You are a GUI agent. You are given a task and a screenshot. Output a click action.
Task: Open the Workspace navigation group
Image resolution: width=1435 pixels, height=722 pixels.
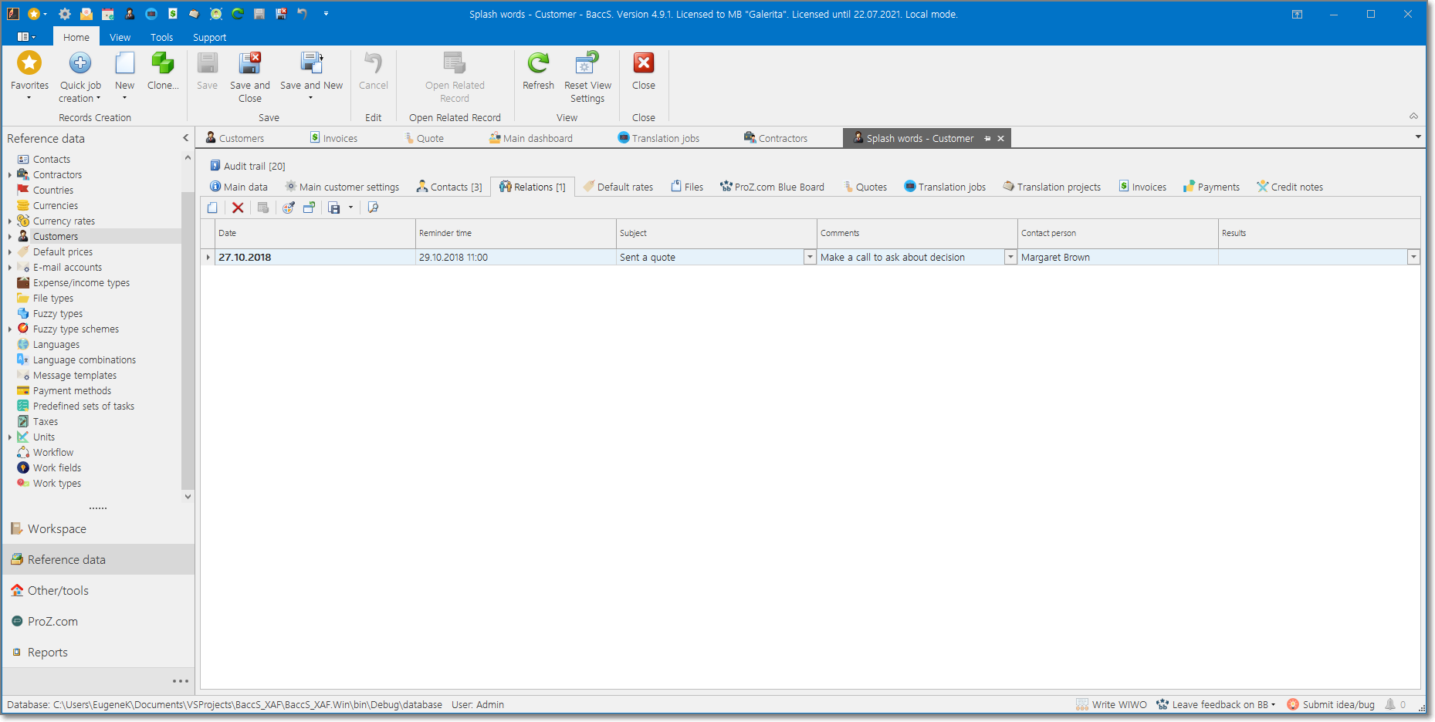98,529
